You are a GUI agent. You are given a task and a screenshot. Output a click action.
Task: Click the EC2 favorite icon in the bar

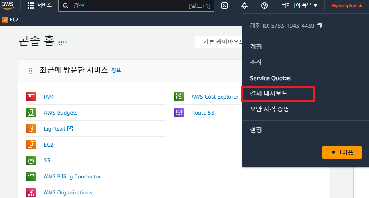[x=5, y=20]
